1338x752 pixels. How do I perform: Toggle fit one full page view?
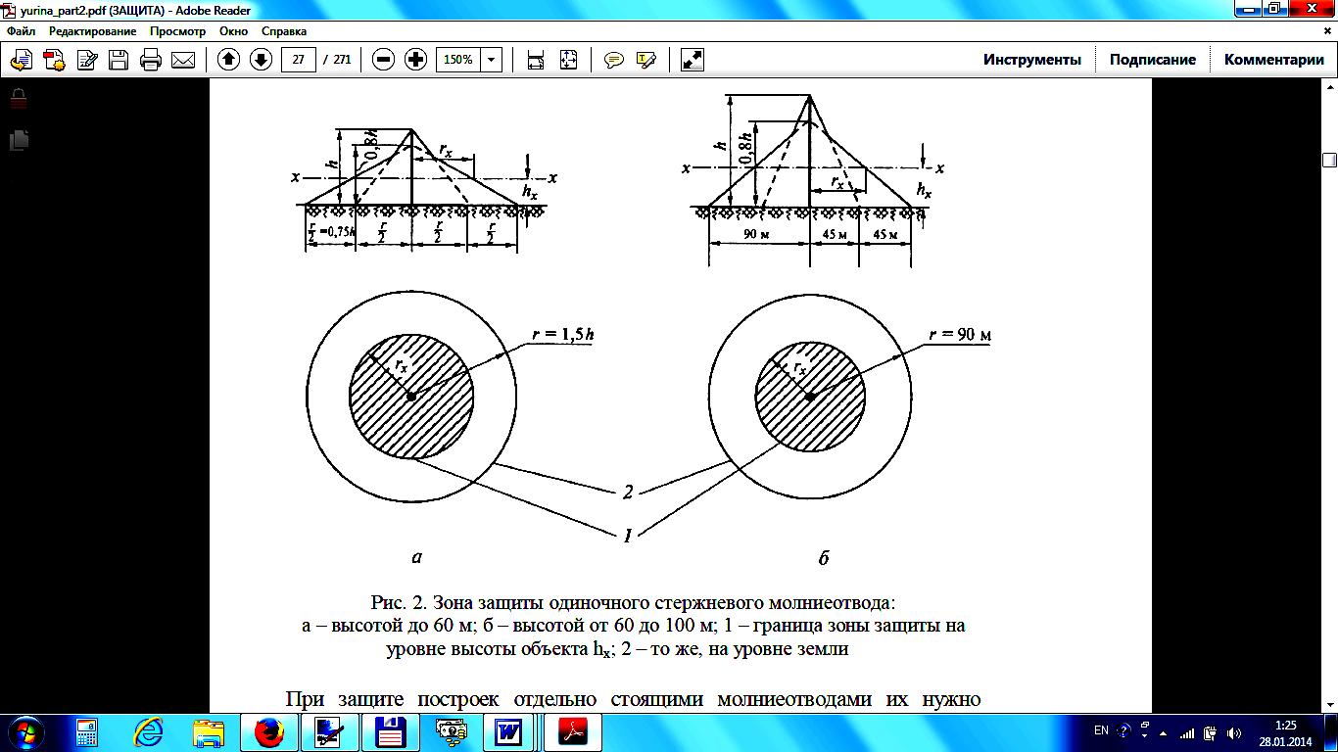[x=568, y=60]
